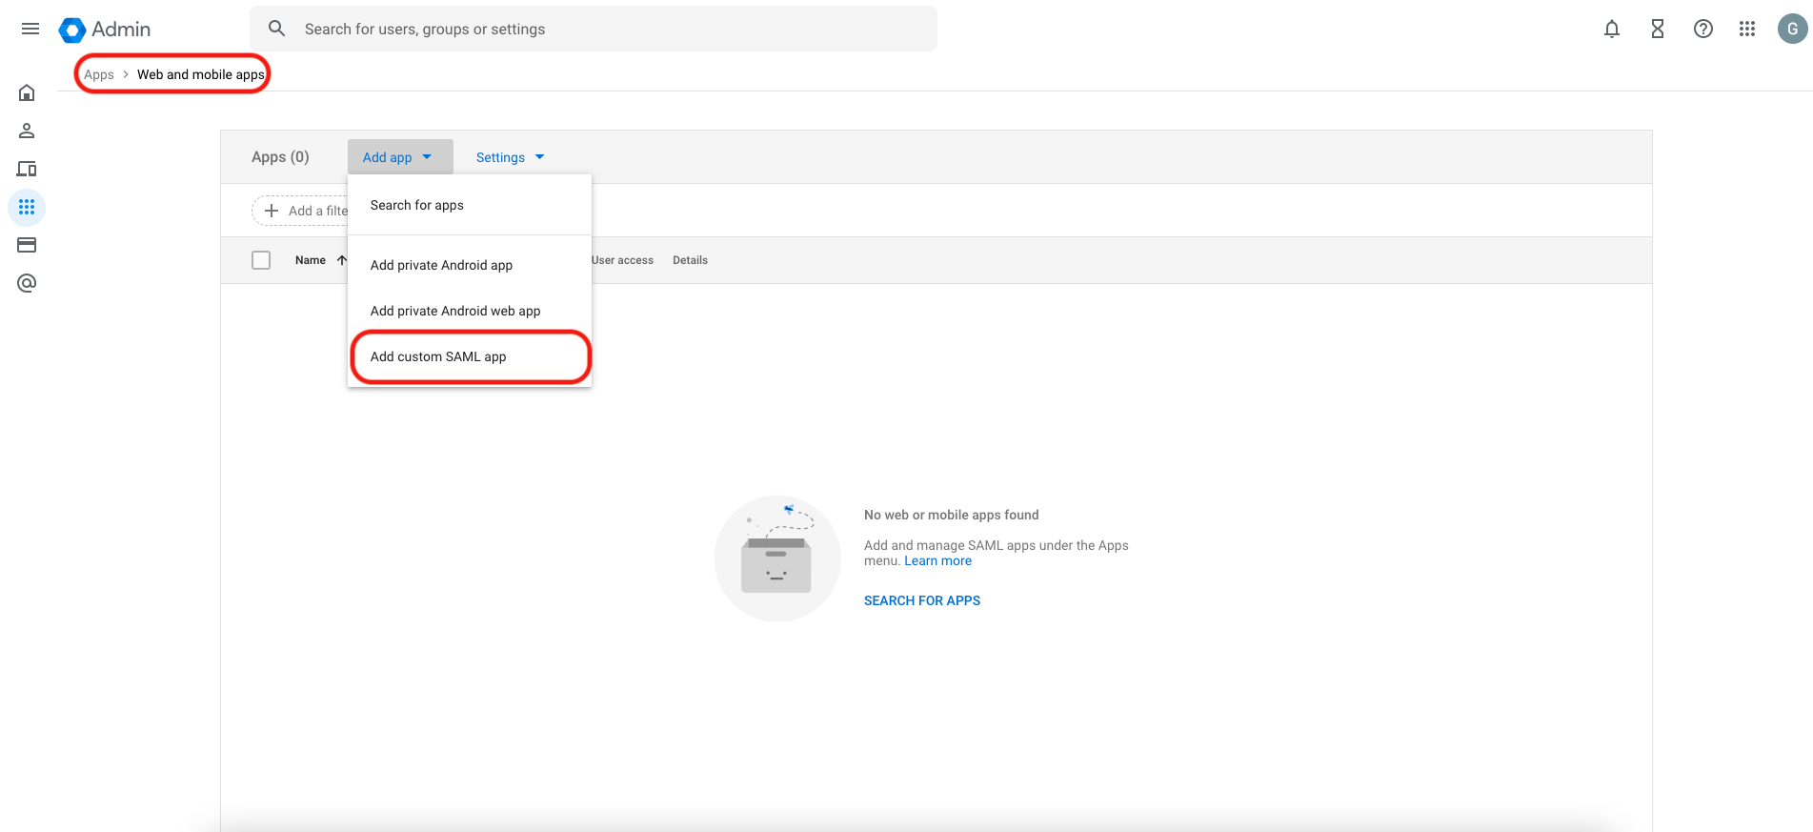Open the Account @ icon in sidebar
Image resolution: width=1813 pixels, height=832 pixels.
(x=27, y=283)
